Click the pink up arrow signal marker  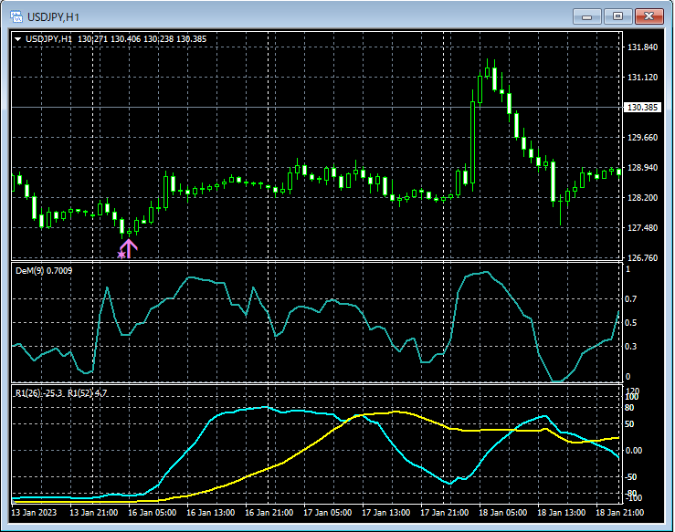129,247
